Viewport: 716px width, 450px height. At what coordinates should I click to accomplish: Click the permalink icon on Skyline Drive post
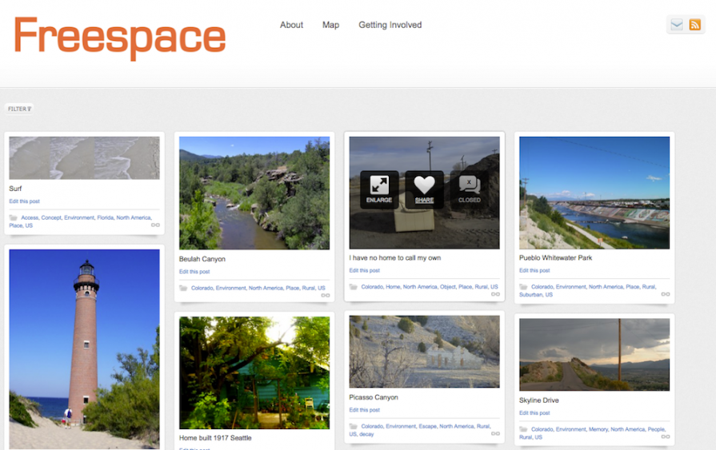pyautogui.click(x=666, y=436)
